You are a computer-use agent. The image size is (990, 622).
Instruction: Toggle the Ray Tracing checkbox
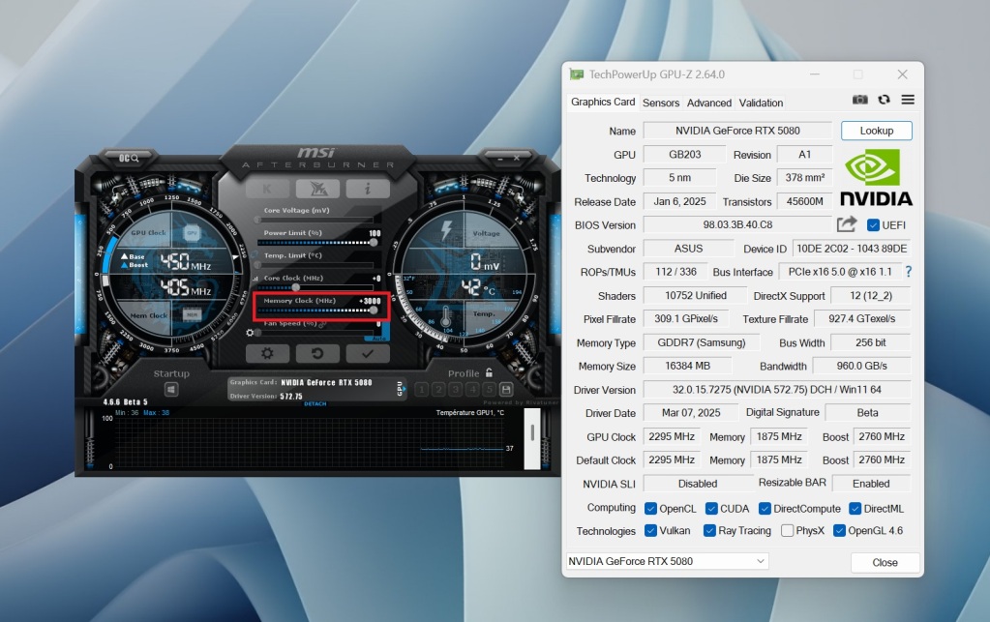pos(709,530)
